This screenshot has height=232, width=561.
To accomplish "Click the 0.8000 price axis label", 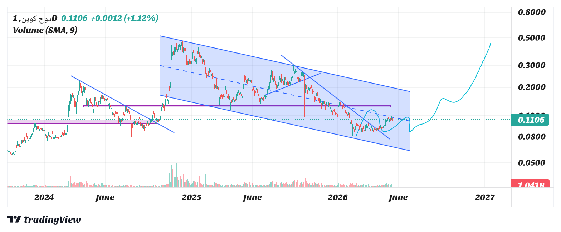I will click(x=532, y=12).
